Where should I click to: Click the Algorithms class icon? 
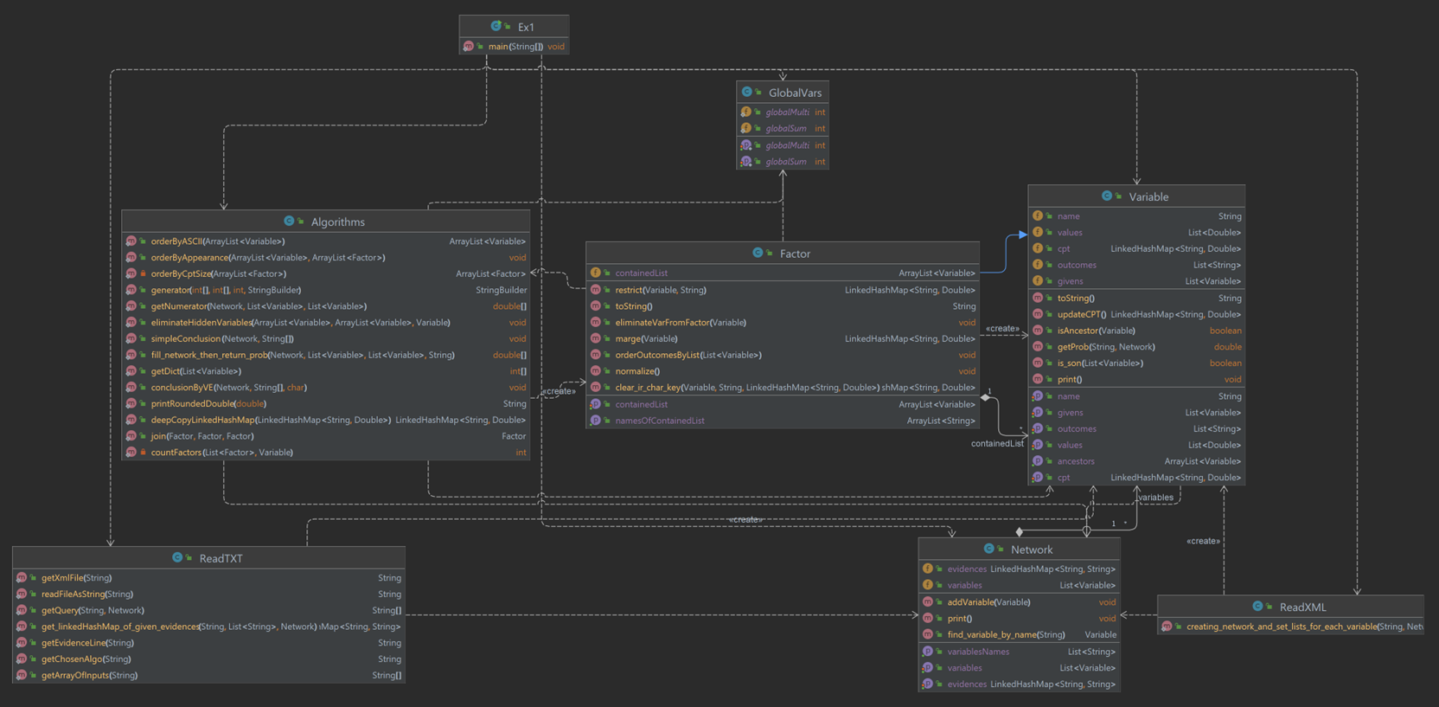[x=289, y=222]
